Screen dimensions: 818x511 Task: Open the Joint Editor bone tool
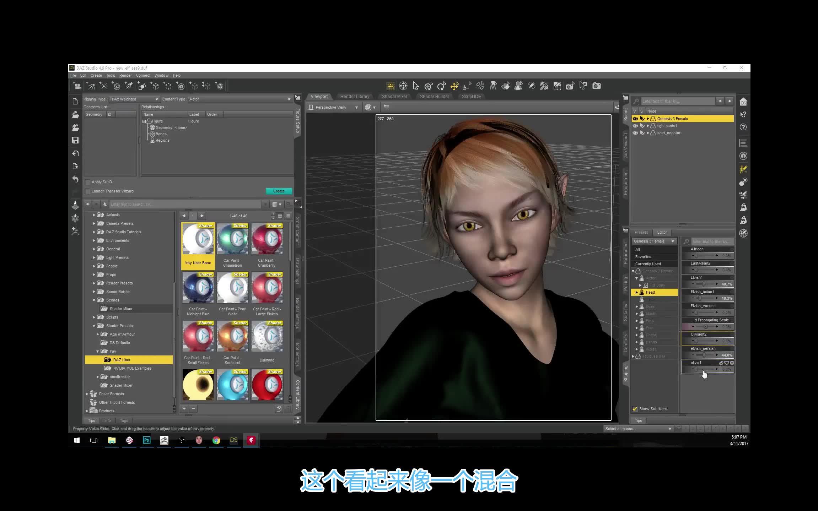(x=480, y=86)
